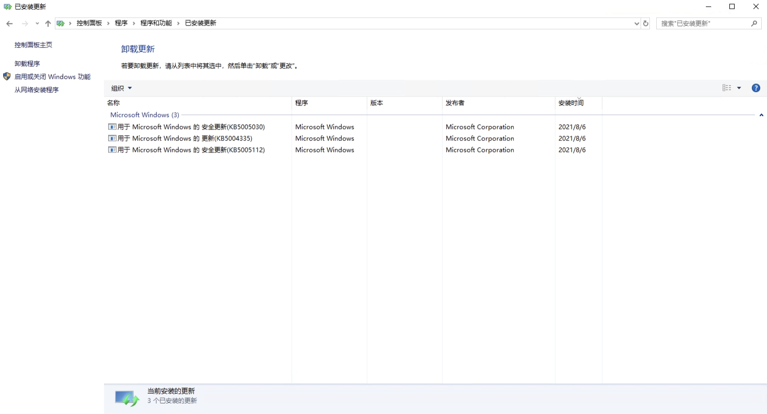The image size is (767, 414).
Task: Click the back navigation arrow
Action: click(9, 23)
